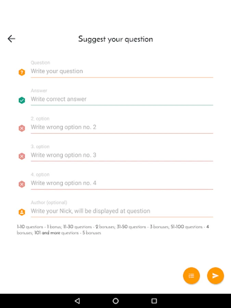Click the red X icon beside option 2
This screenshot has width=231, height=308.
22,128
